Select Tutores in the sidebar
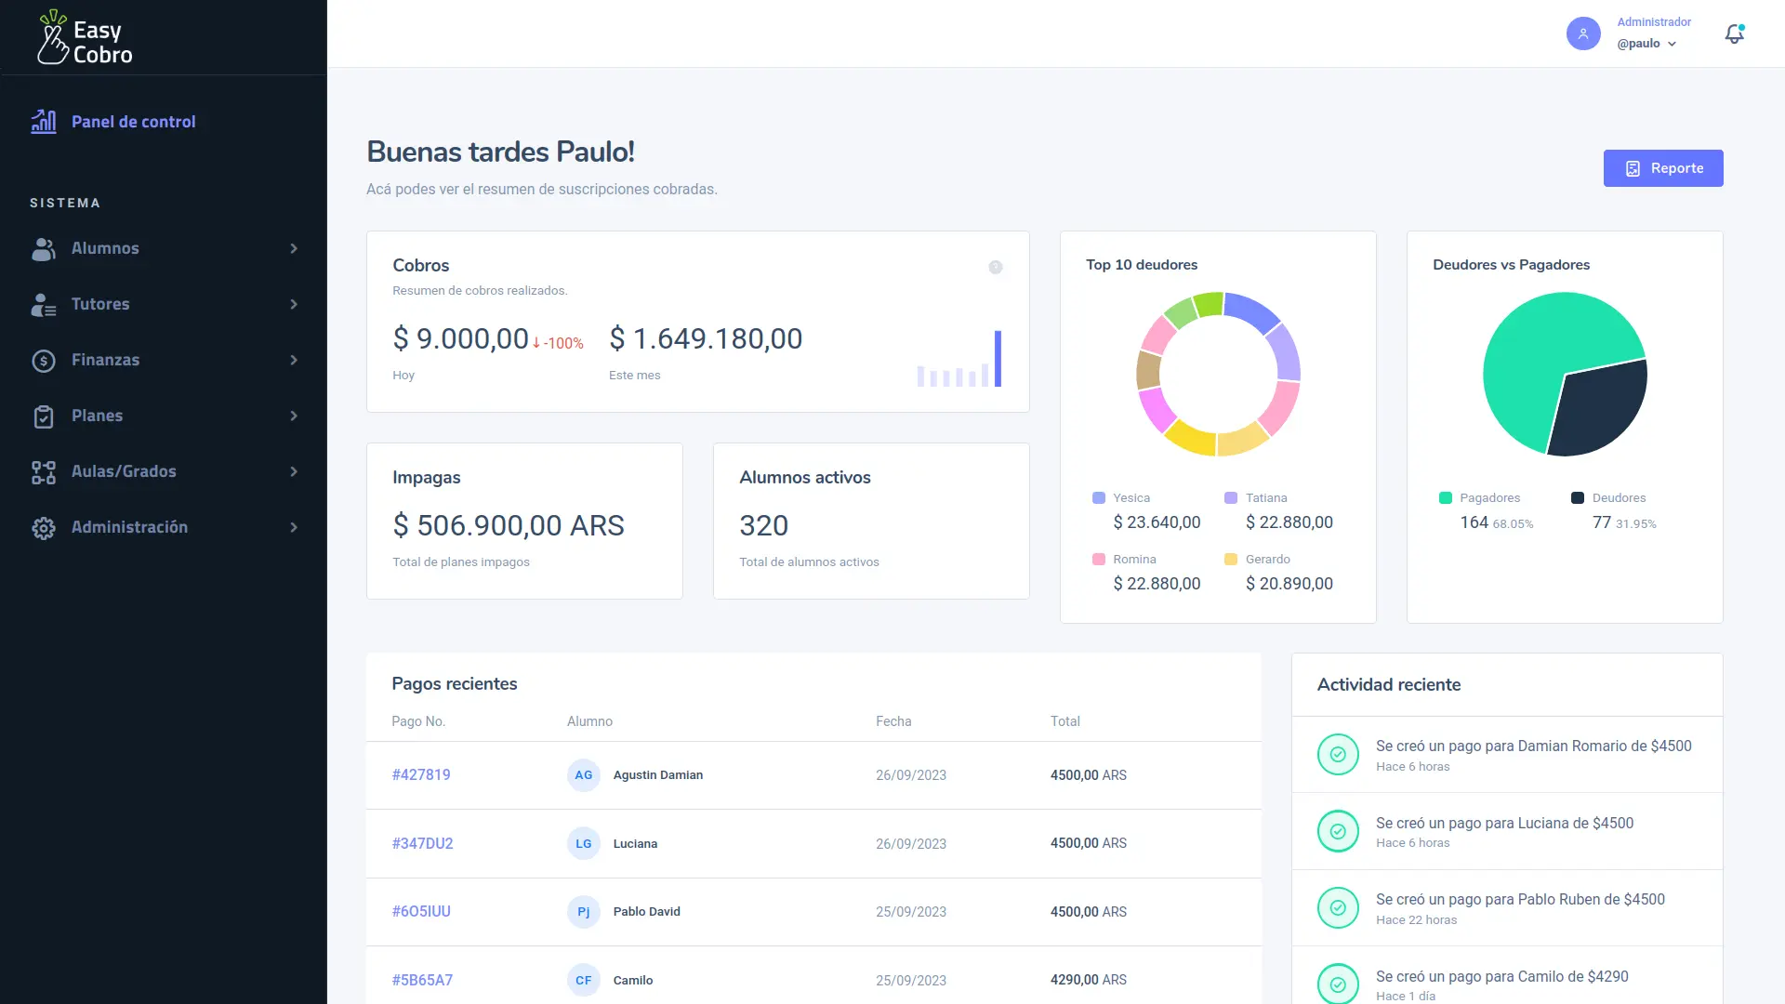This screenshot has width=1785, height=1004. [164, 305]
